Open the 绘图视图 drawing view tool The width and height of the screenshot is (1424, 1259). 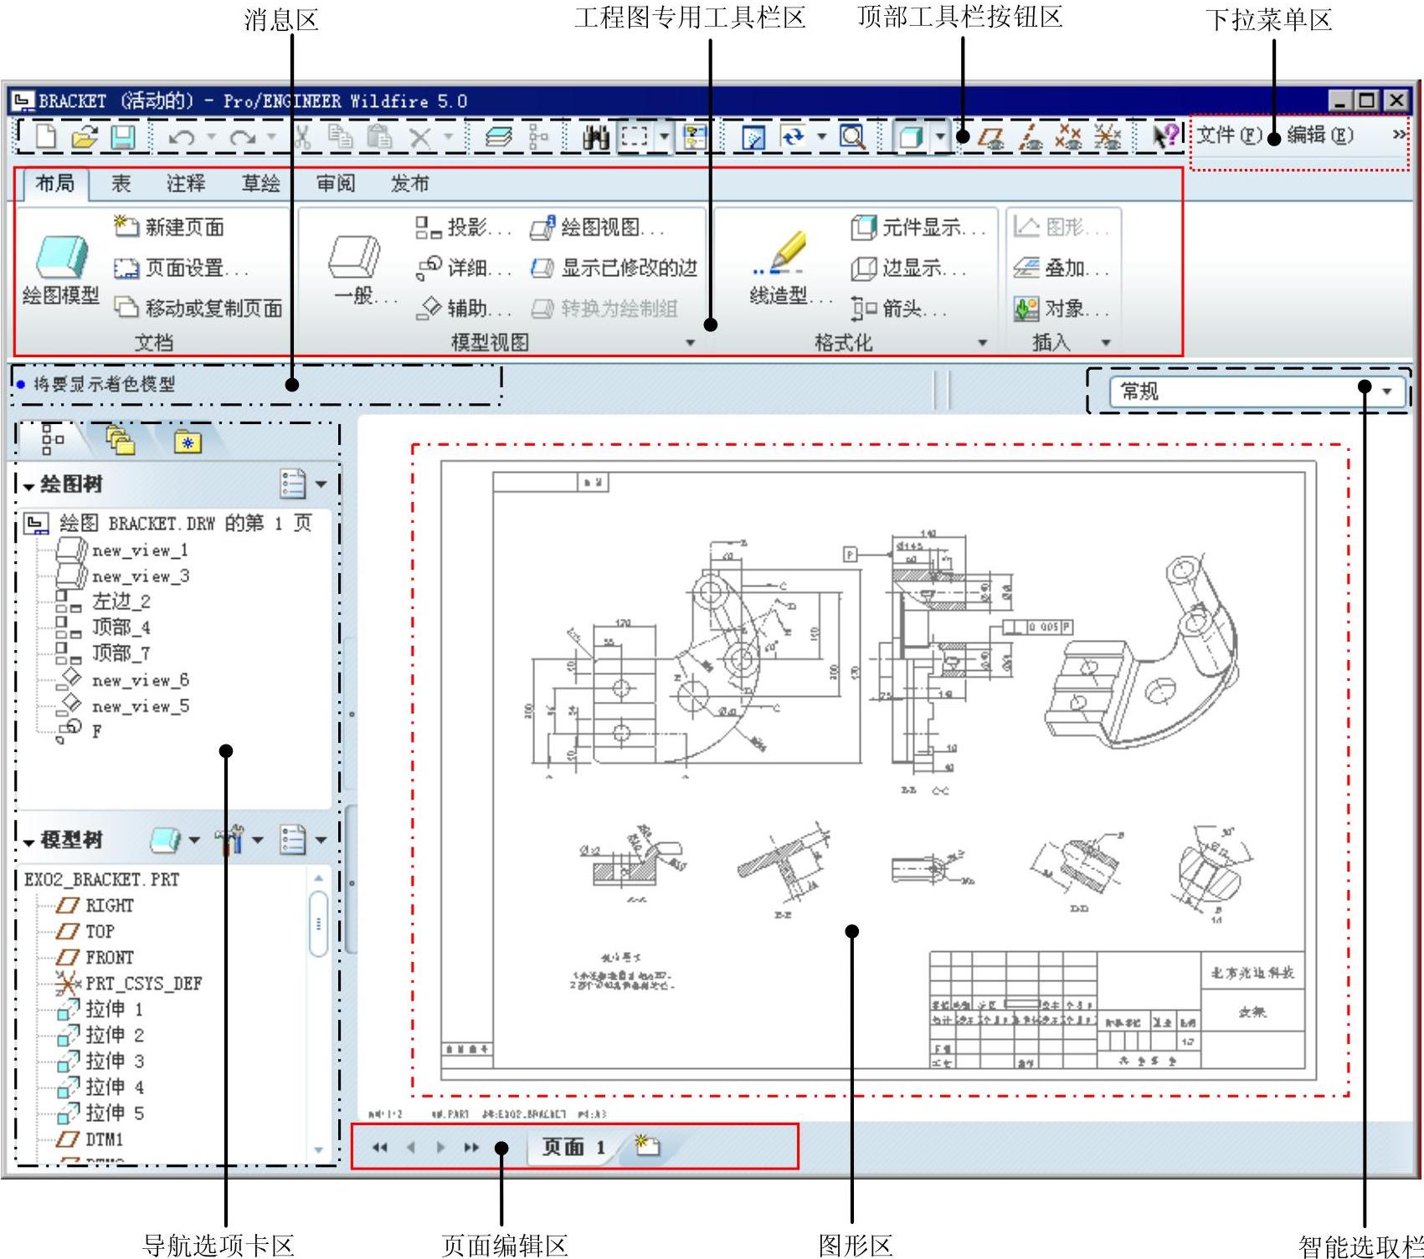click(598, 228)
